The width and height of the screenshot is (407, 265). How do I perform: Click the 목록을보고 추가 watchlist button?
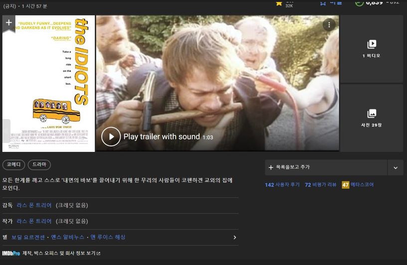tap(326, 167)
